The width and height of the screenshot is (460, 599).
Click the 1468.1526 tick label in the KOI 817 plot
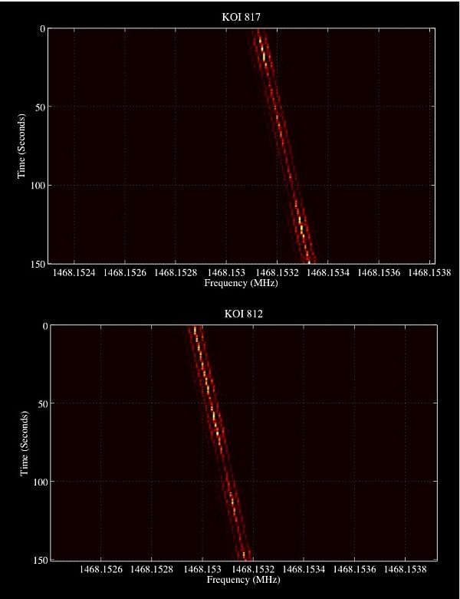[125, 273]
